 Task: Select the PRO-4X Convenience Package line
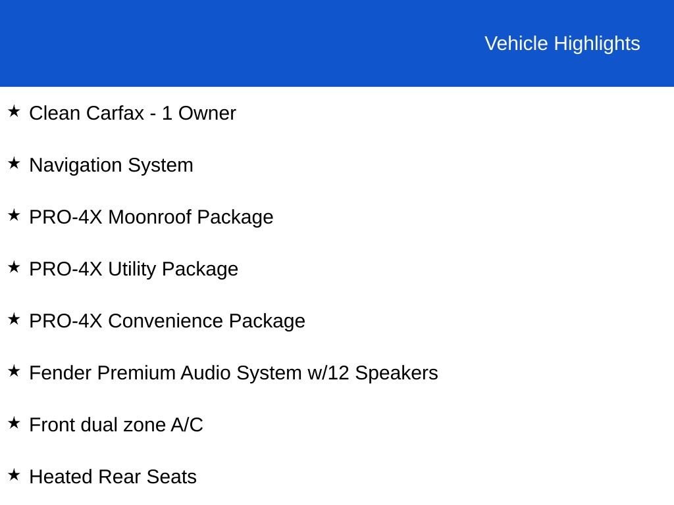(167, 321)
